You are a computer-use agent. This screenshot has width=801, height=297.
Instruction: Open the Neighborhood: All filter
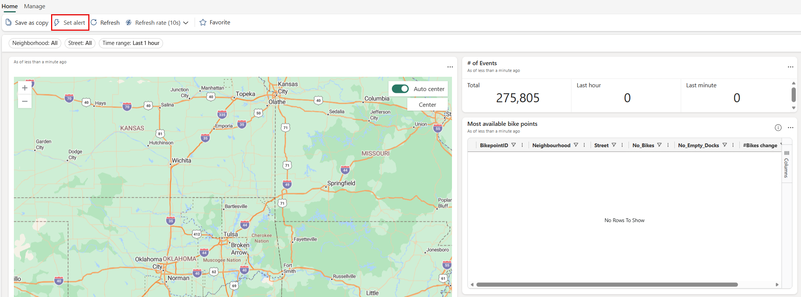click(x=35, y=43)
